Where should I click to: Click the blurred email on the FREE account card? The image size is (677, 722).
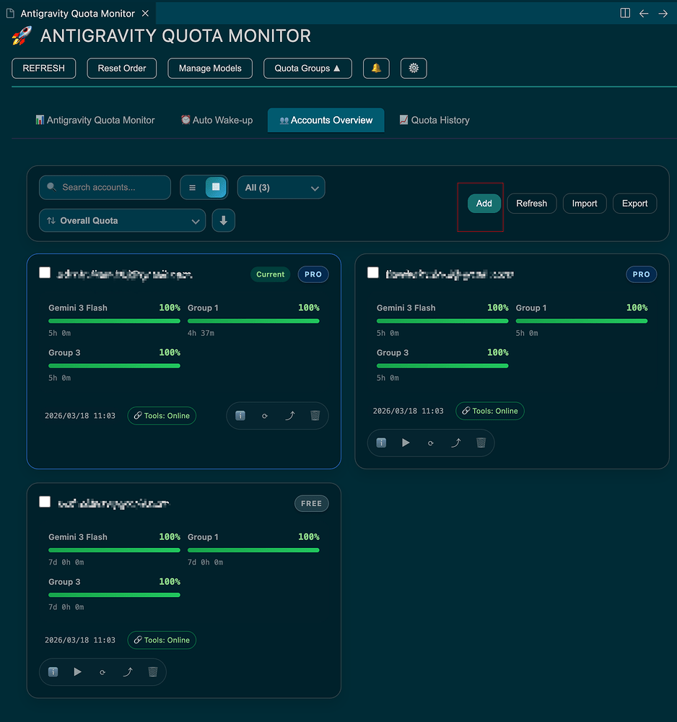pos(114,503)
